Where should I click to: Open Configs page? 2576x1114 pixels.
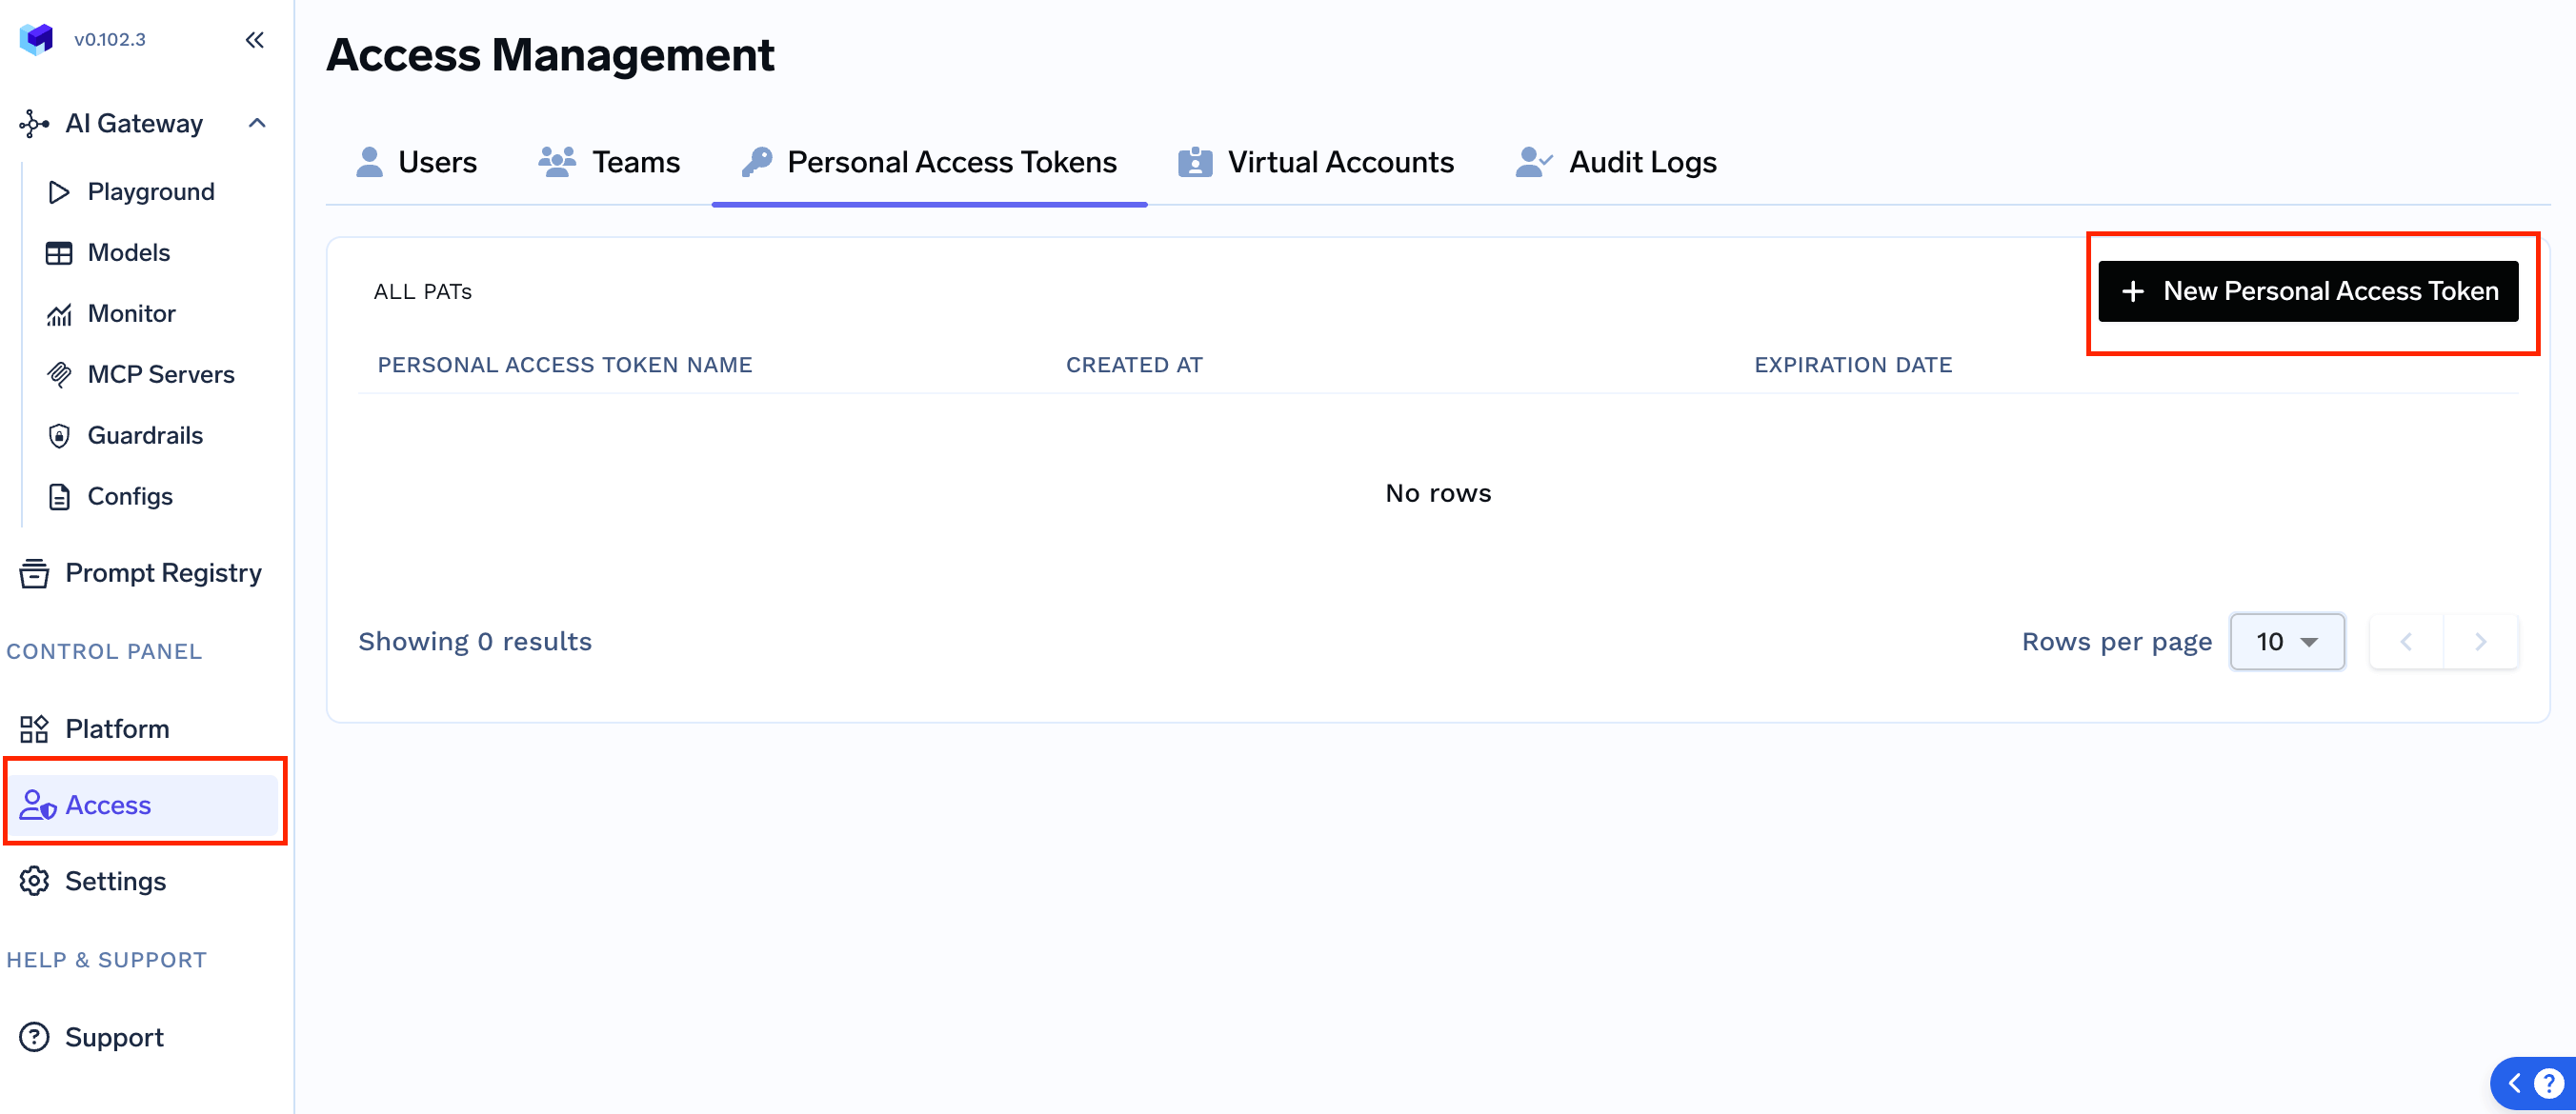click(130, 497)
